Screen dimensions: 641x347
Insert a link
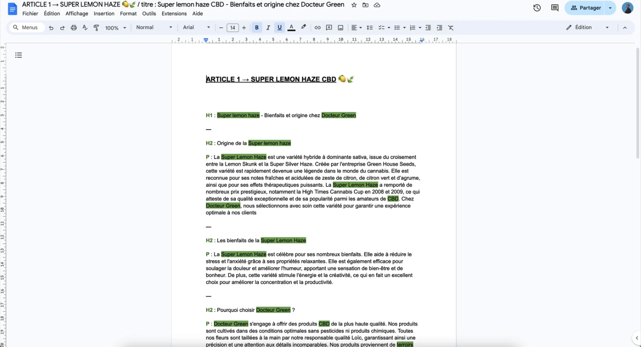click(x=317, y=28)
